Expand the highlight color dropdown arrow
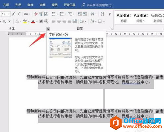 29,21
